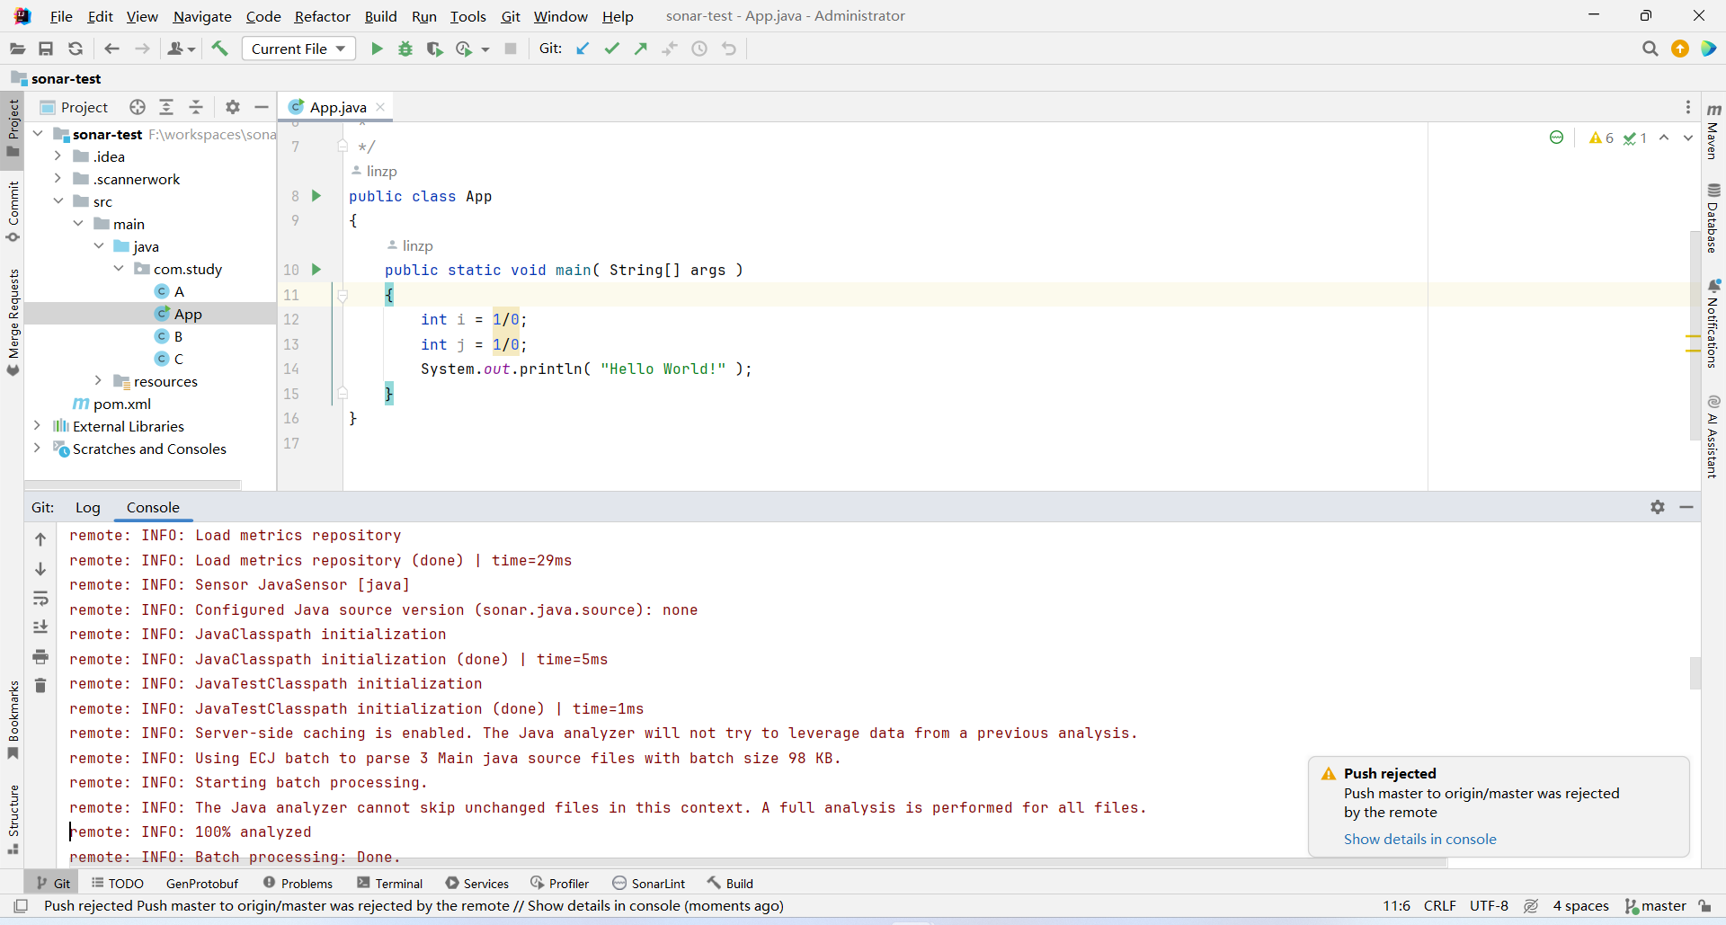Open the Terminal tool tab

(390, 884)
